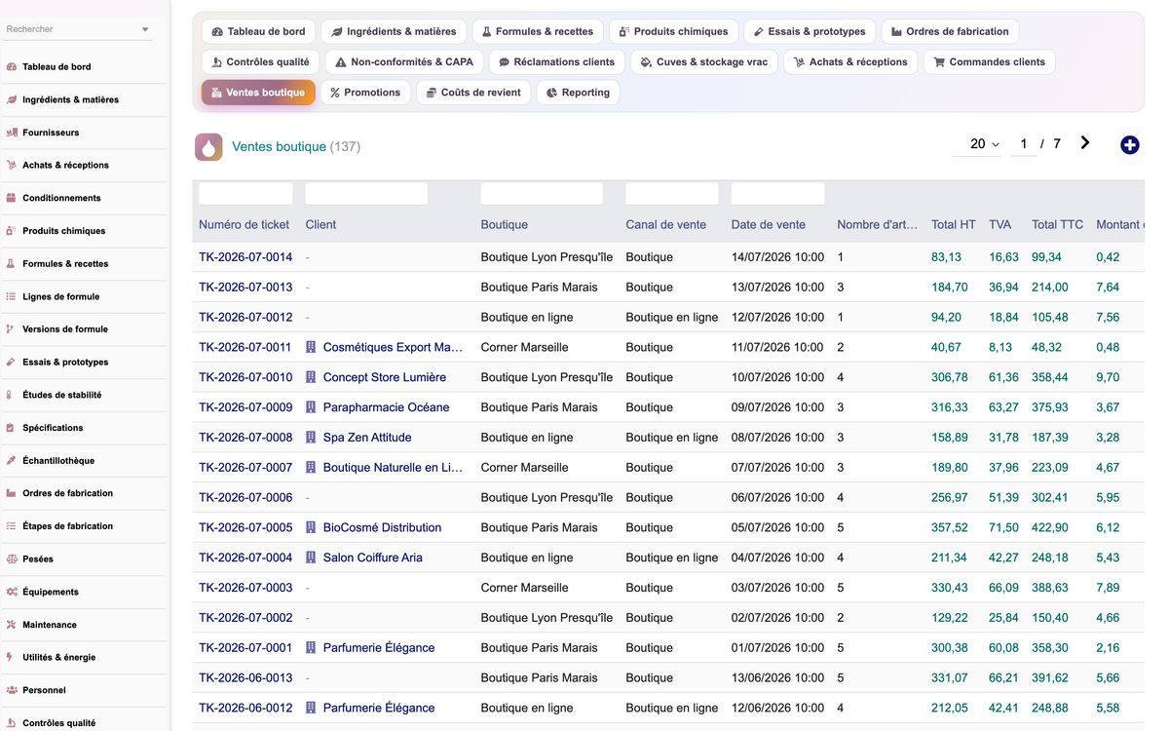Screen dimensions: 1169x731
Task: Click the Tableau de bord sidebar icon
Action: [x=12, y=67]
